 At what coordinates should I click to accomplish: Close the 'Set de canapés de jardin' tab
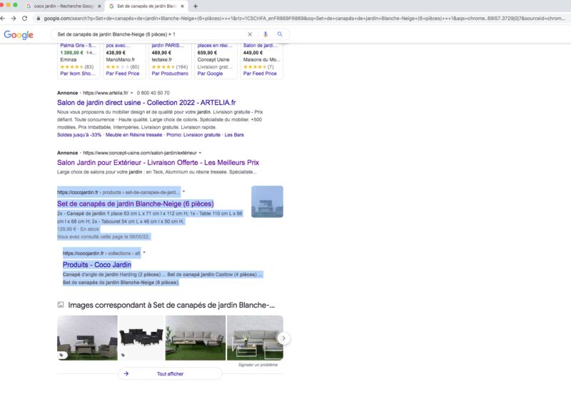point(183,6)
